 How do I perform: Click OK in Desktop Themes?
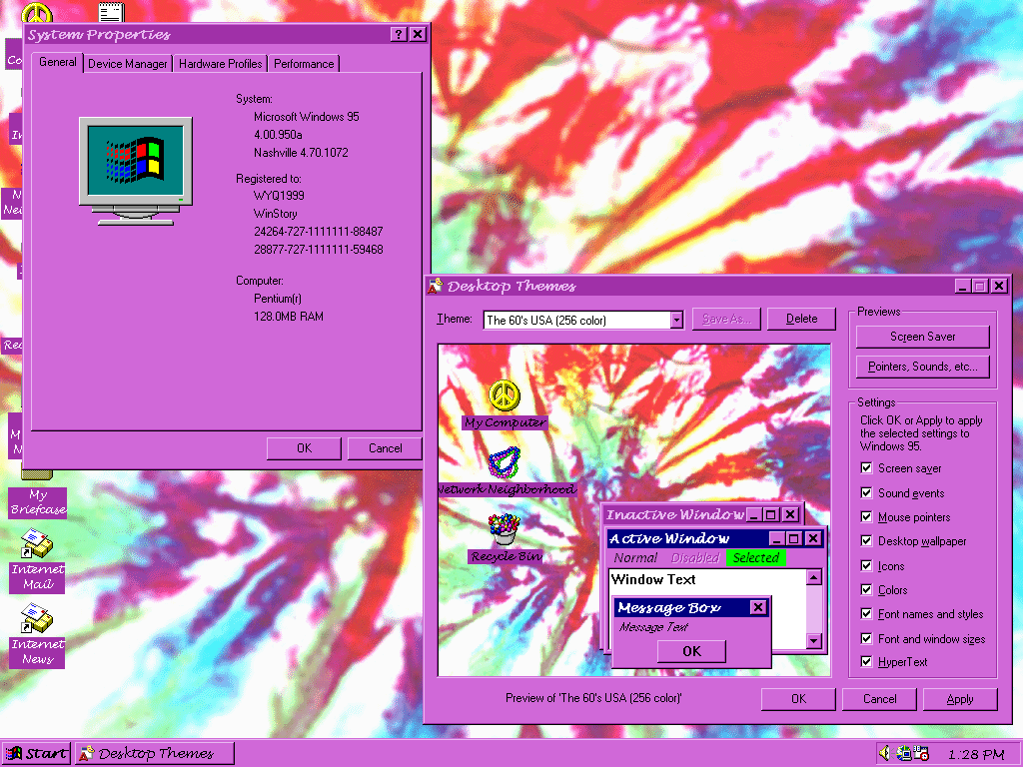(798, 699)
